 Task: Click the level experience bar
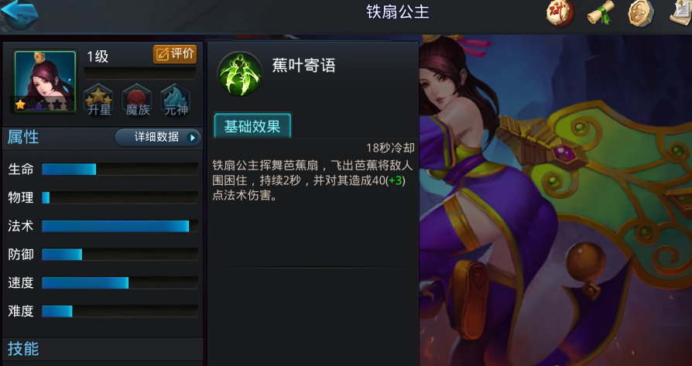(140, 73)
